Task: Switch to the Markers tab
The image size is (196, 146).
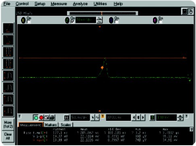Action: tap(51, 125)
